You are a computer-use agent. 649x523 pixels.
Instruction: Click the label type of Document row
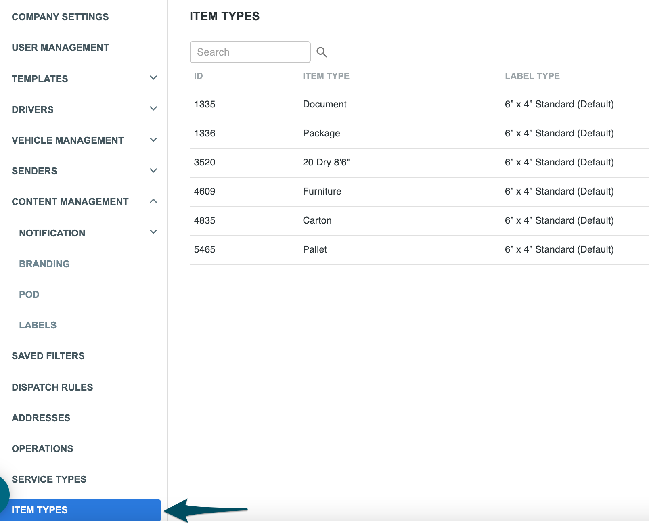point(559,105)
